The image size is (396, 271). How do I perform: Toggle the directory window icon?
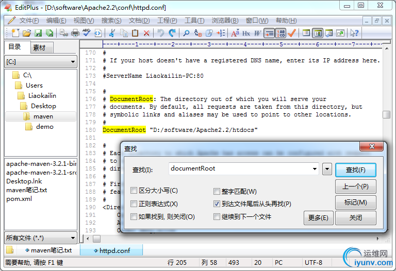[x=318, y=33]
